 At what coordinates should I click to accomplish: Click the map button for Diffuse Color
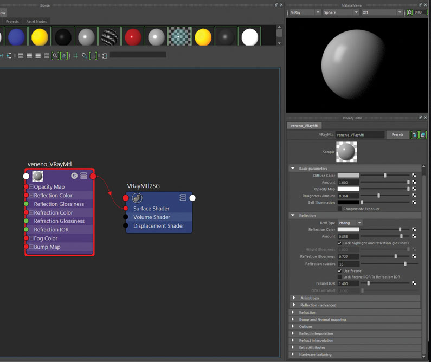pos(414,175)
